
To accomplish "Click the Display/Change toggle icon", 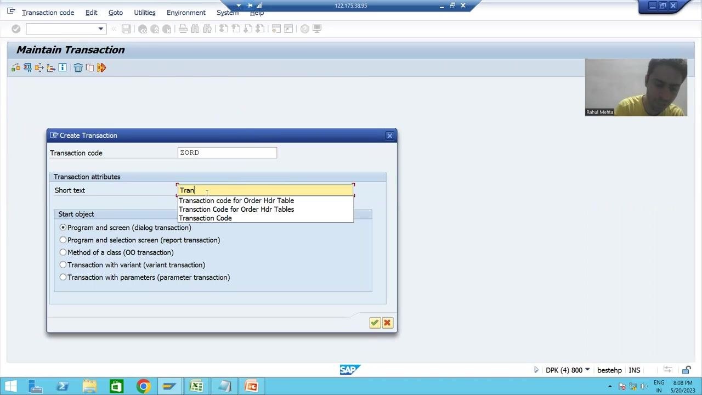I will coord(15,67).
